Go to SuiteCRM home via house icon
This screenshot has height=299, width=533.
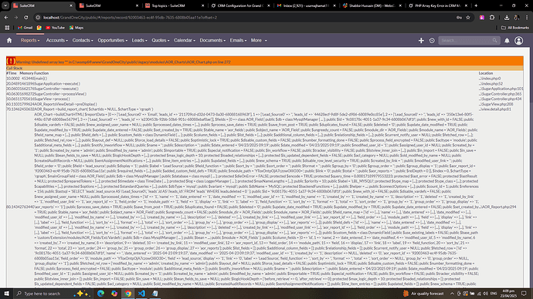9,40
